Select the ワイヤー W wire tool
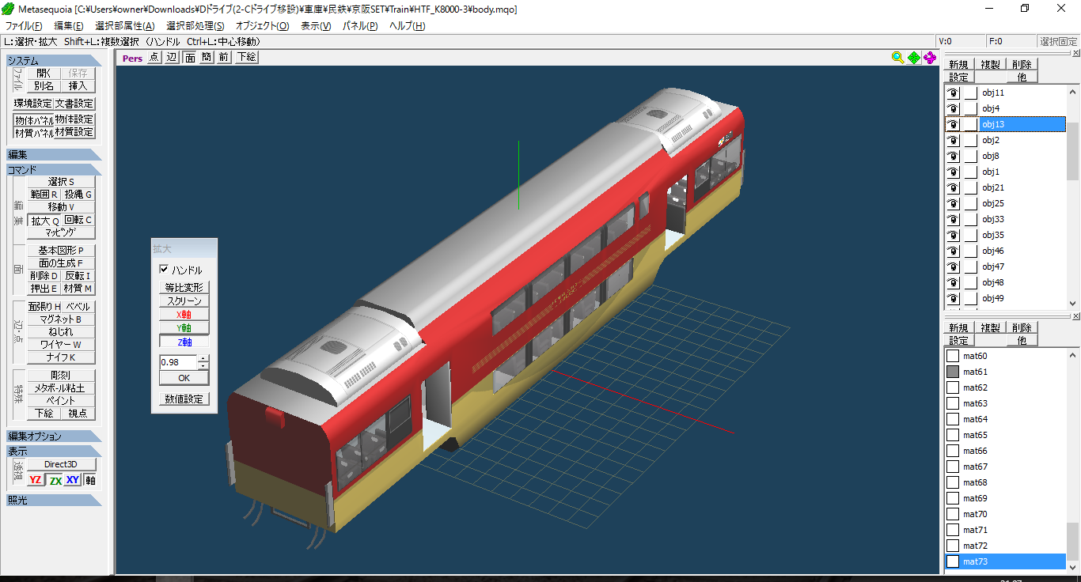This screenshot has height=582, width=1081. (x=61, y=345)
